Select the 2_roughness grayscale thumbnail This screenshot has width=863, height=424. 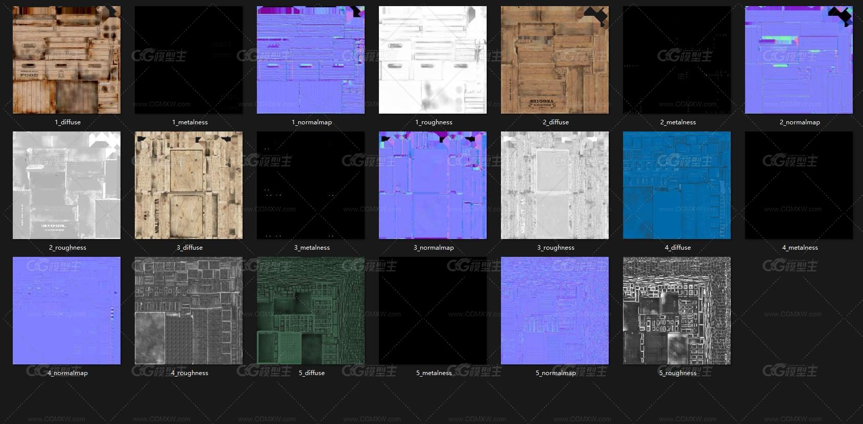(66, 185)
